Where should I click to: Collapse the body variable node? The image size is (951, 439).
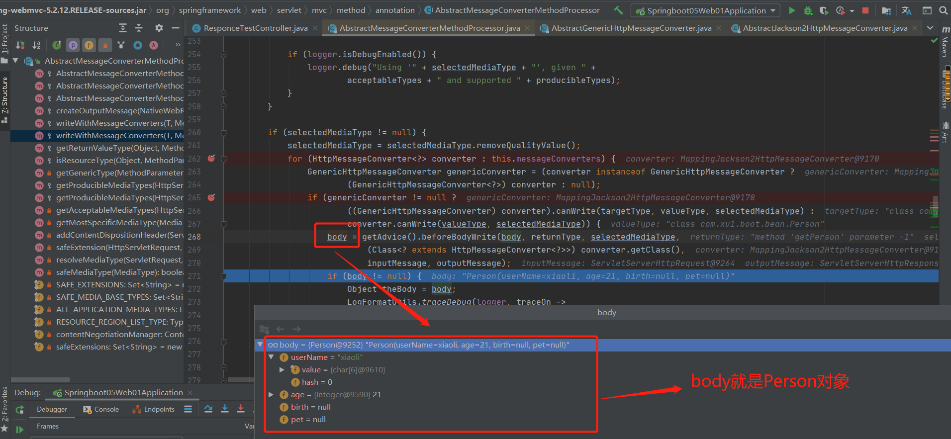[x=260, y=345]
